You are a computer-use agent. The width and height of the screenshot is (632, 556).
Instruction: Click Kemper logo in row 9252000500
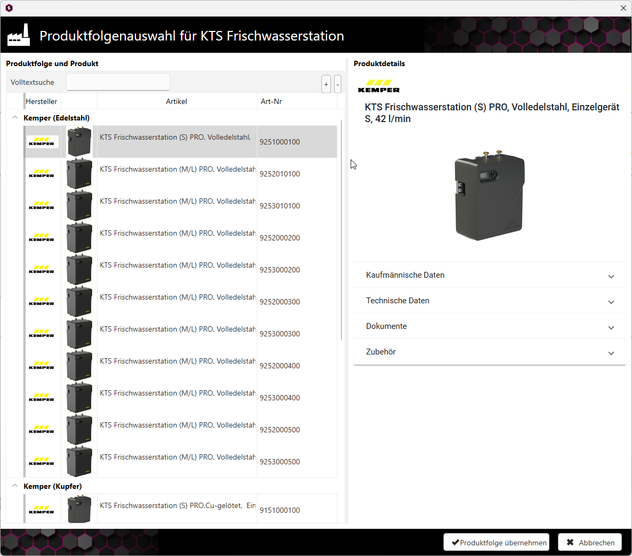[x=42, y=430]
